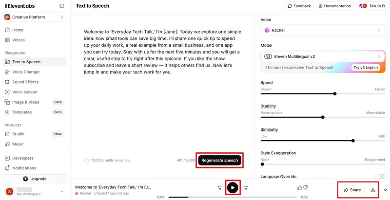Collapse the audio player chevron

[x=385, y=190]
